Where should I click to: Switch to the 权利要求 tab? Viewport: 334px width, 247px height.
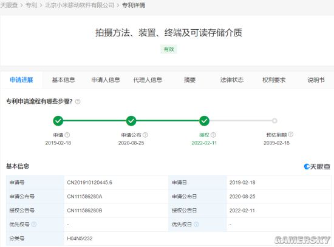click(x=274, y=80)
